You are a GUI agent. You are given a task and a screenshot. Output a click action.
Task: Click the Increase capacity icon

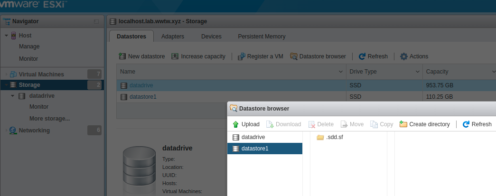[x=175, y=56]
